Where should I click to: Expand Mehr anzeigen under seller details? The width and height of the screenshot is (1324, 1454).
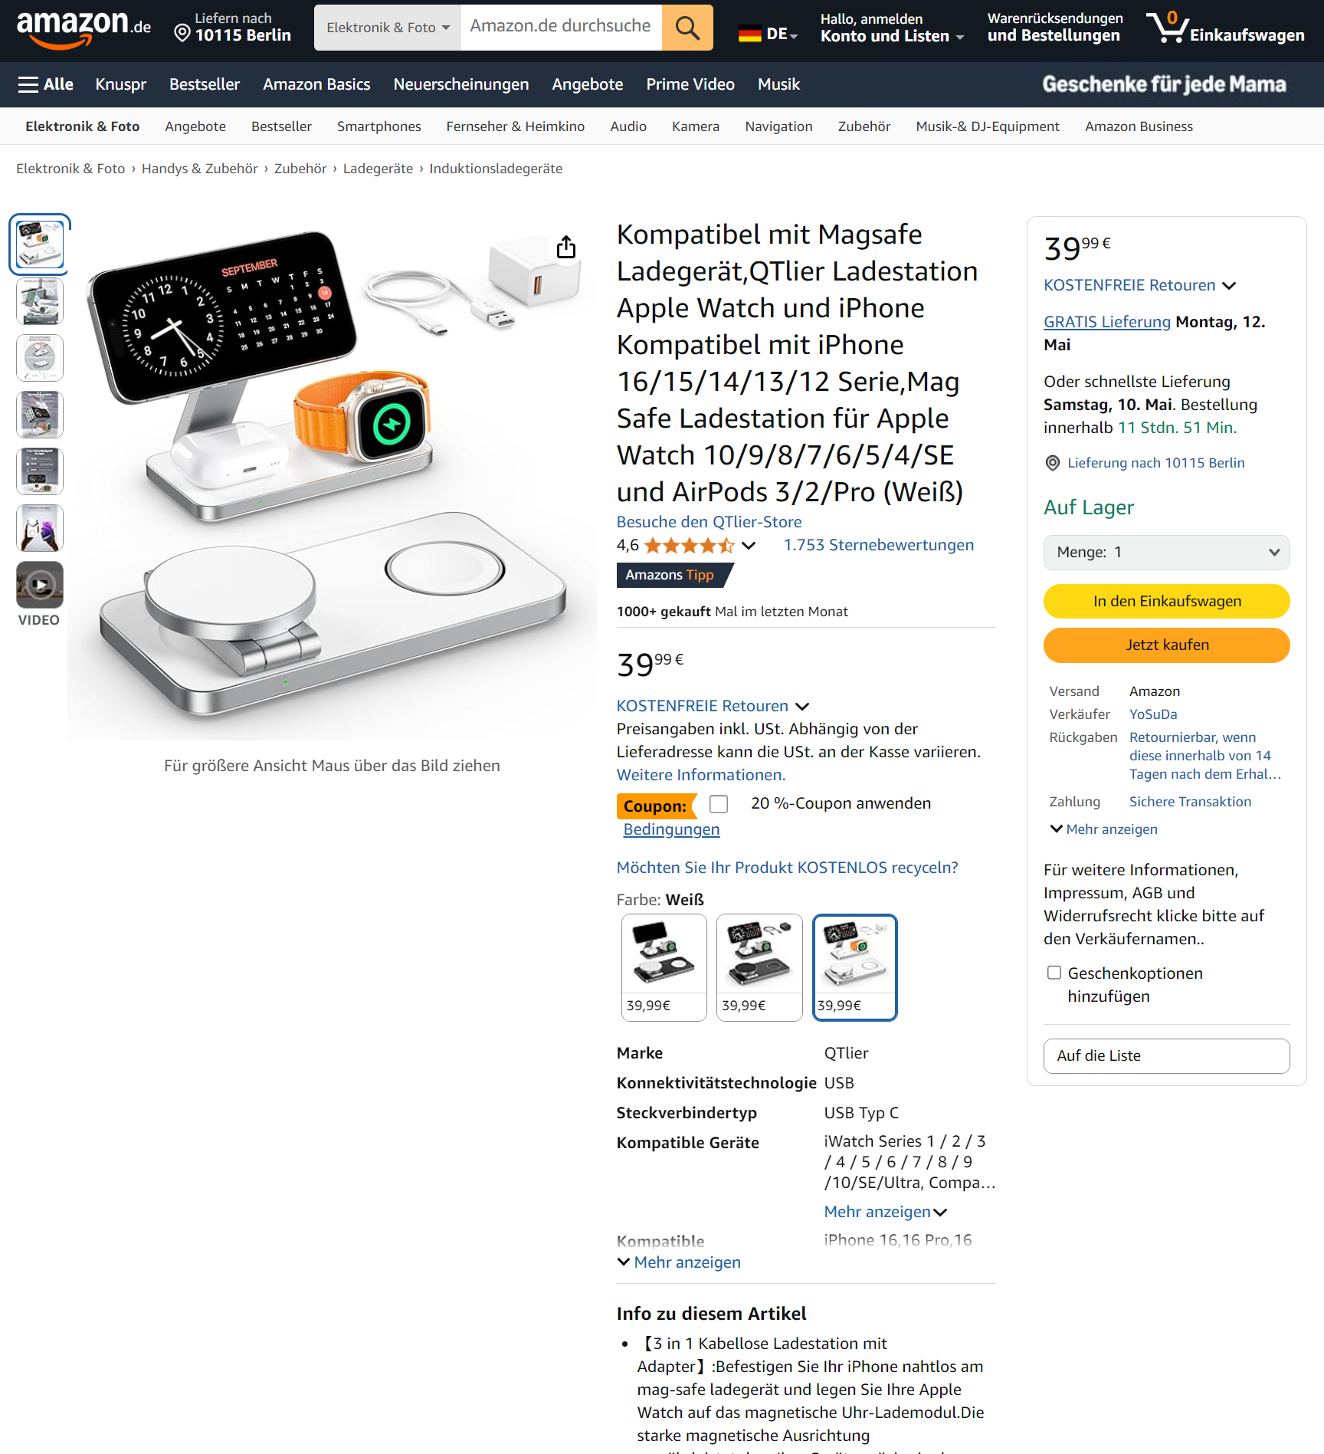click(1104, 829)
